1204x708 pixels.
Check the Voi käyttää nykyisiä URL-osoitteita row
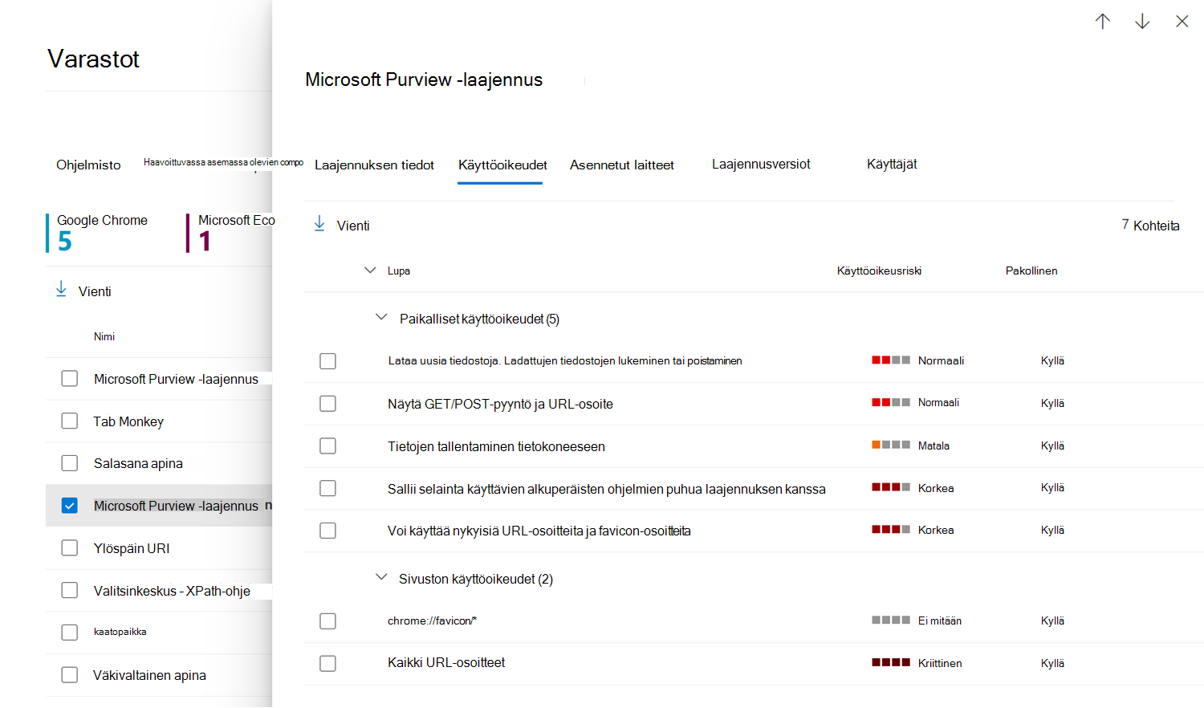coord(327,531)
